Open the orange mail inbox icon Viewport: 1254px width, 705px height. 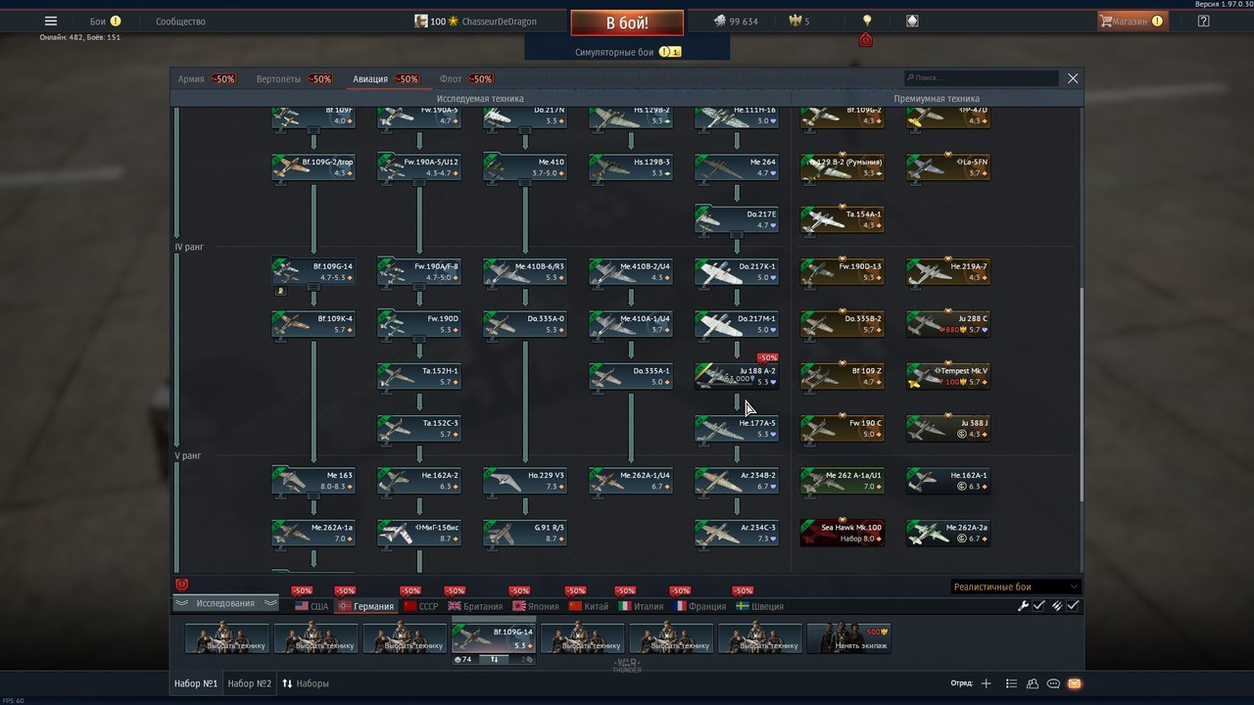click(1075, 683)
